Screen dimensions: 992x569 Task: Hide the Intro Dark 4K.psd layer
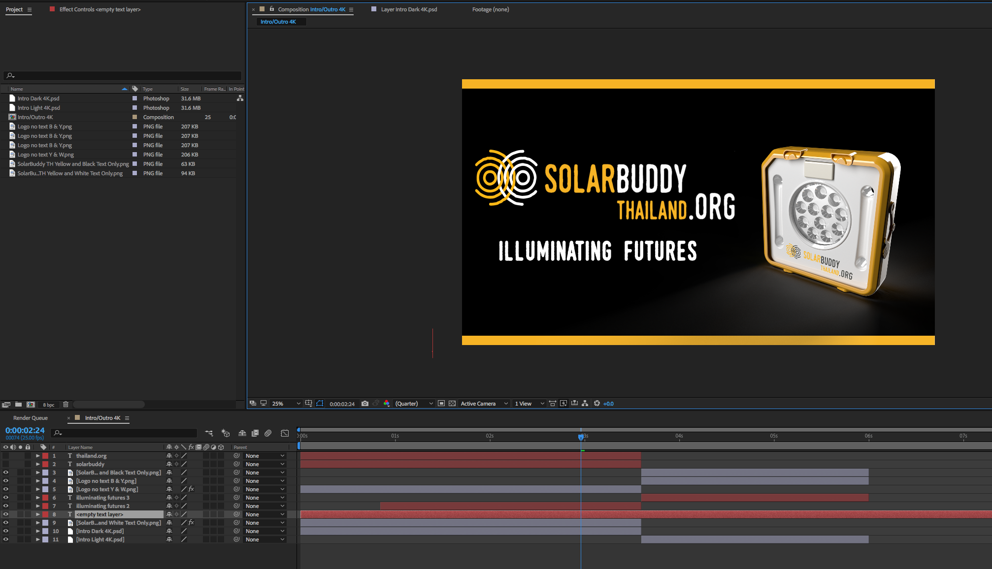6,531
